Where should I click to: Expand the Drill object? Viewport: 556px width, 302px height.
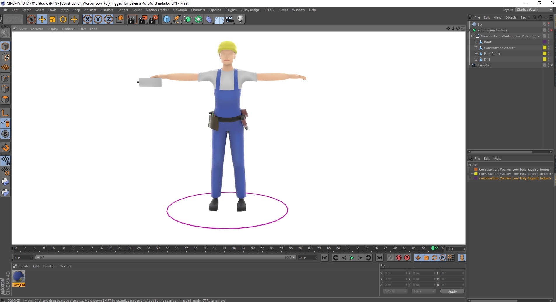pos(476,59)
